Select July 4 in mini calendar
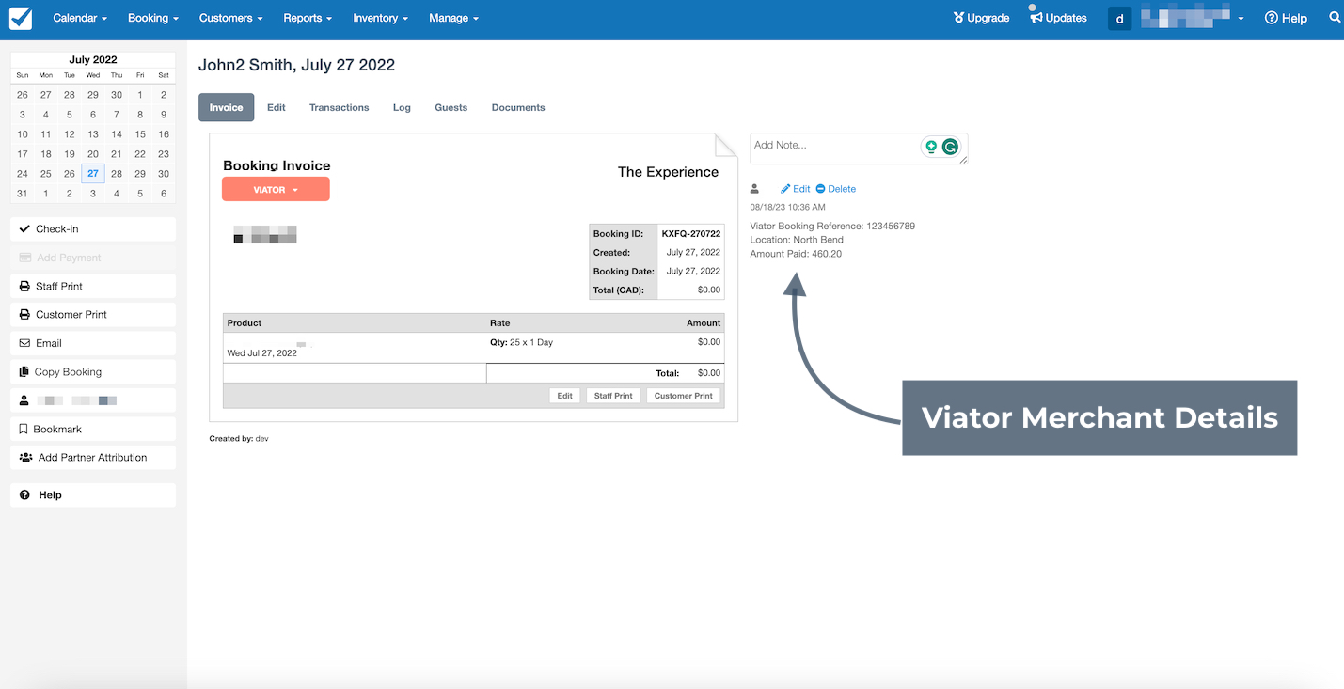This screenshot has height=689, width=1344. (x=46, y=115)
